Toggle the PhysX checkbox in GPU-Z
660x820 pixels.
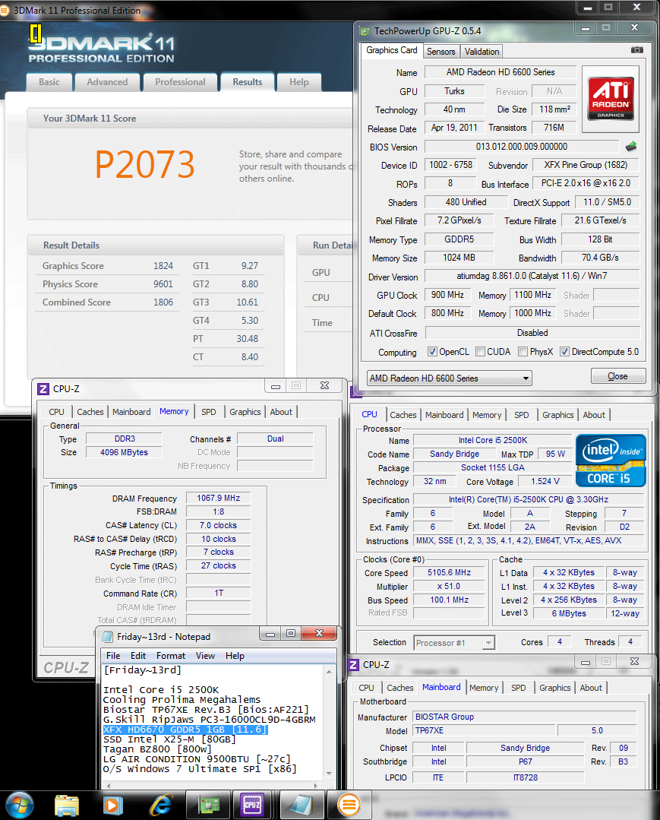pos(523,351)
